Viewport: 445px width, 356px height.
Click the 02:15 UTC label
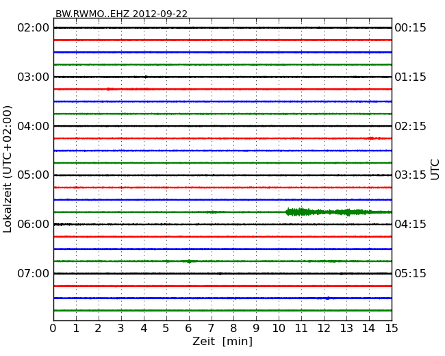pos(410,126)
